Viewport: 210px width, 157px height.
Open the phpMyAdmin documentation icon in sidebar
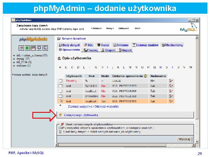tap(39, 48)
